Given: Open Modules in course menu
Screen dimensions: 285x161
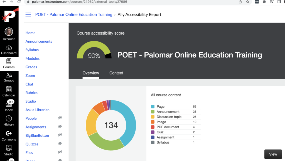Looking at the screenshot, I should click(33, 59).
